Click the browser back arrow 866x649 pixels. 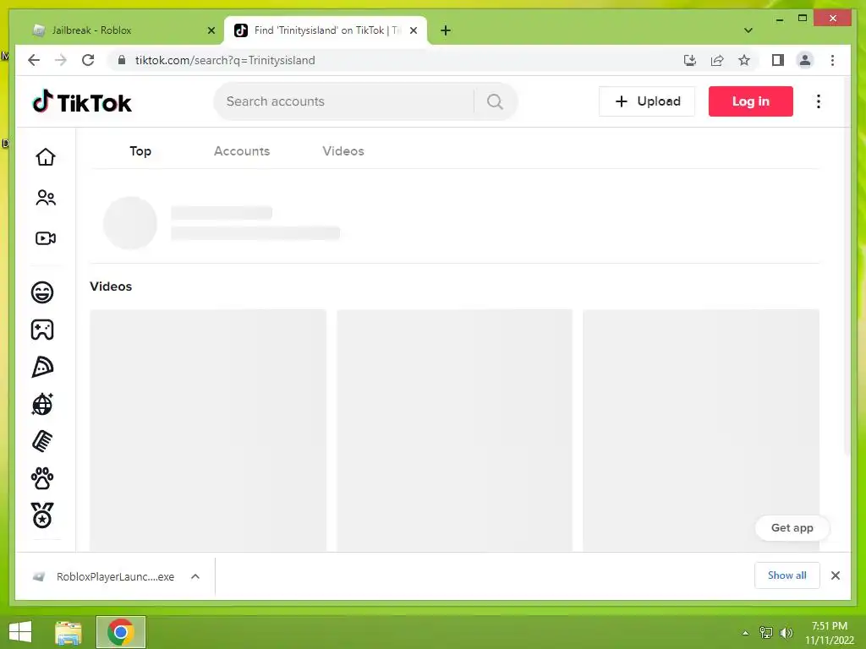point(34,60)
